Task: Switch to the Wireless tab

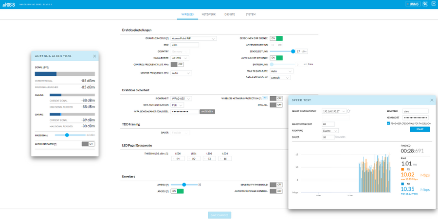Action: [x=187, y=14]
